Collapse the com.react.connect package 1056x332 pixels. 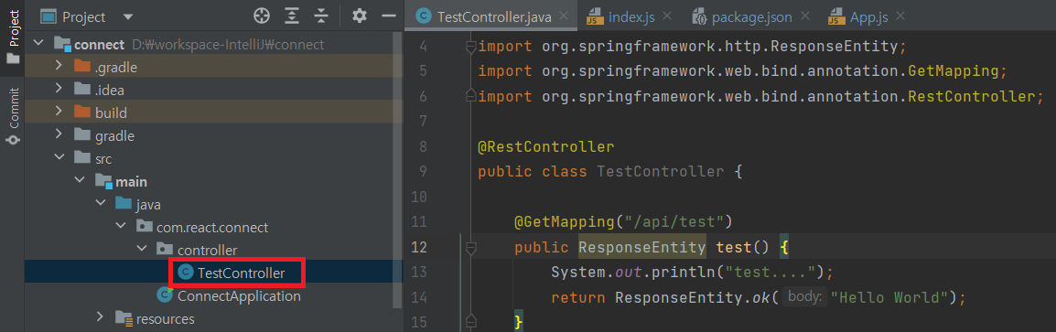121,227
